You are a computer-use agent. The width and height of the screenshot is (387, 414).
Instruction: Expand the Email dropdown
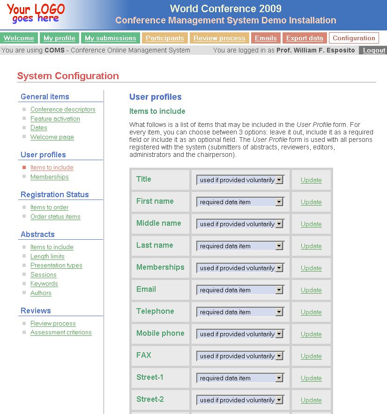pyautogui.click(x=240, y=290)
